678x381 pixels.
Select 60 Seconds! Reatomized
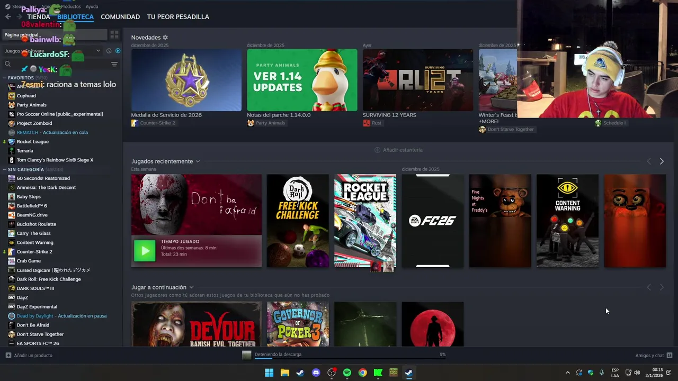coord(43,178)
